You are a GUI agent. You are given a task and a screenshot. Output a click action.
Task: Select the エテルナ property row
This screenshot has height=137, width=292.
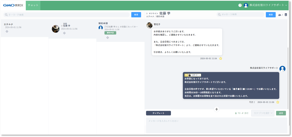[24, 28]
